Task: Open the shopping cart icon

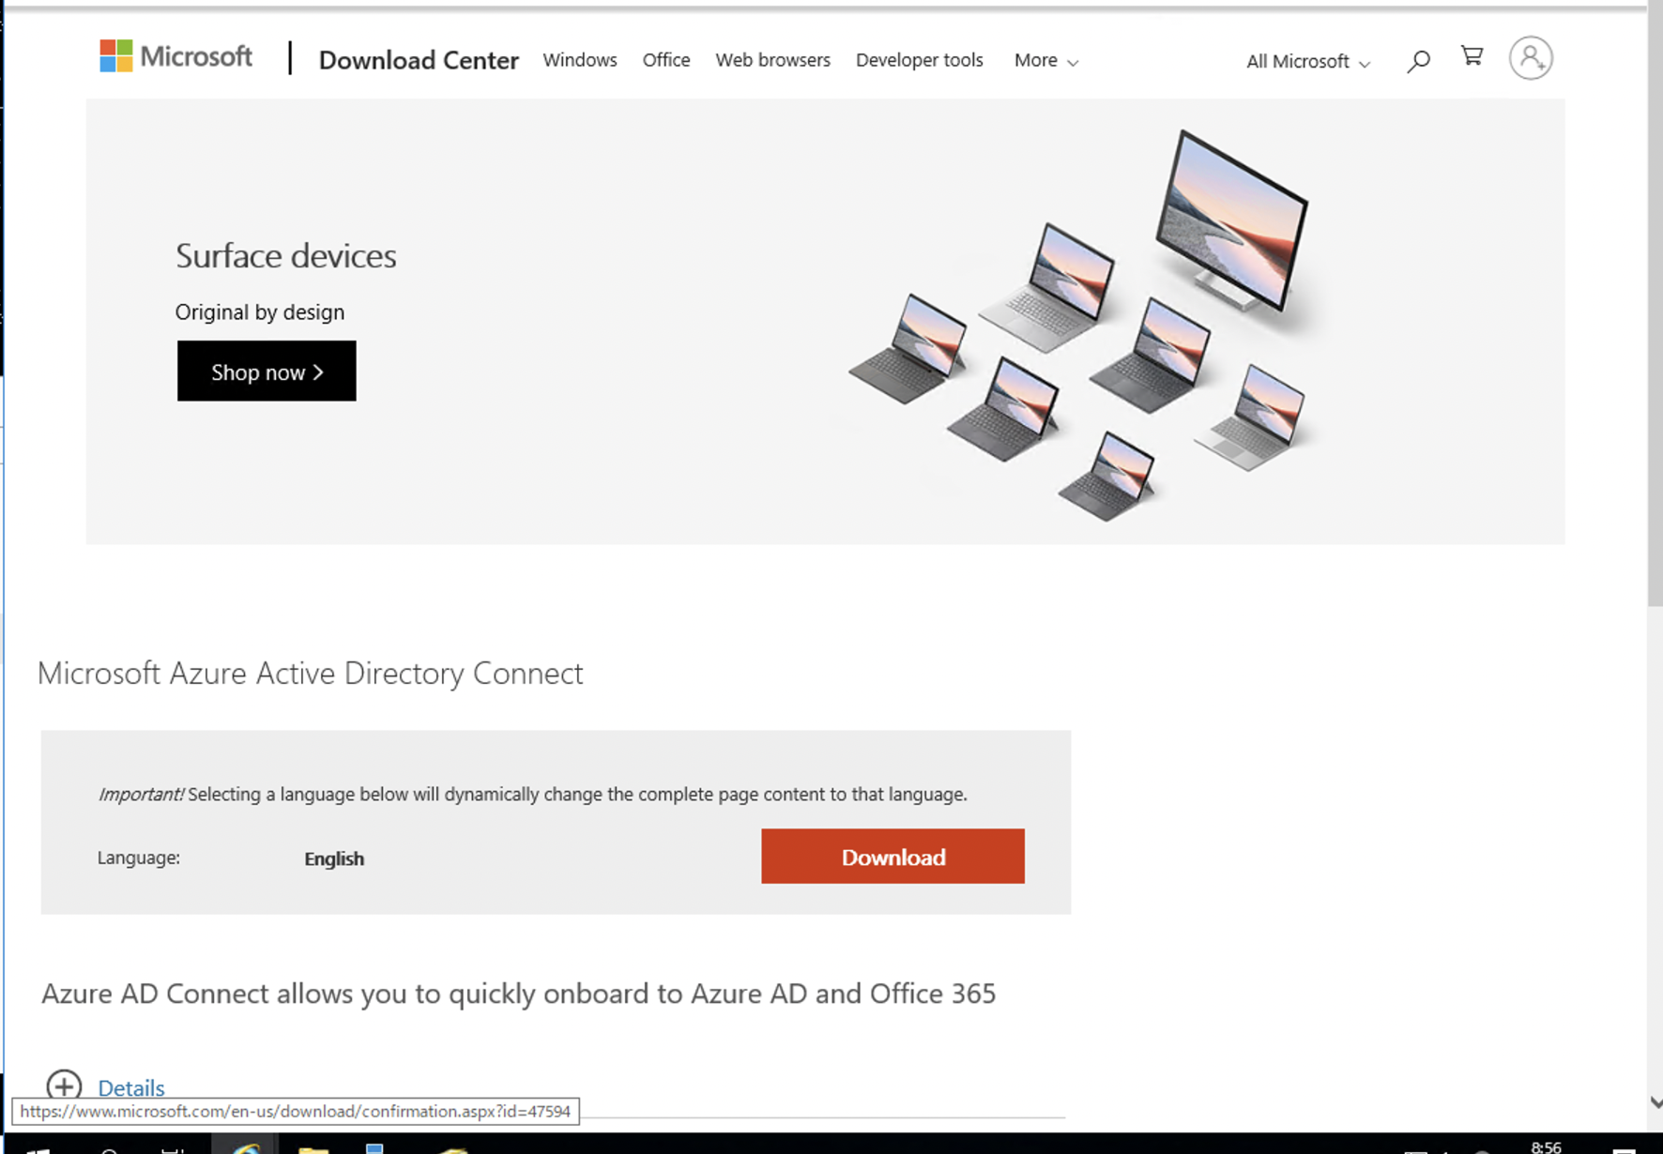Action: (x=1472, y=56)
